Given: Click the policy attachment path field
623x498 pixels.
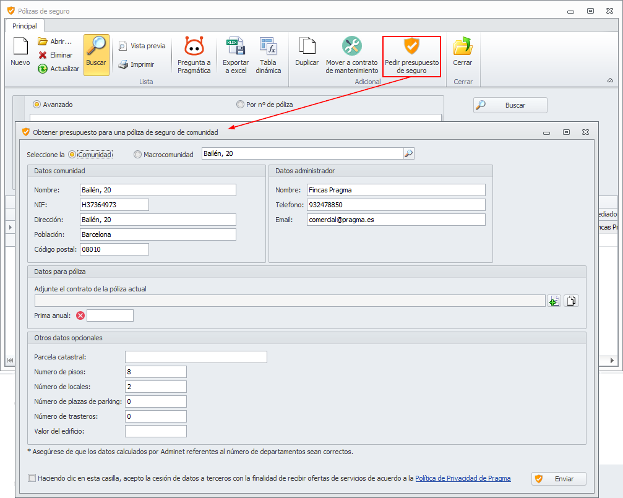Looking at the screenshot, I should coord(290,301).
